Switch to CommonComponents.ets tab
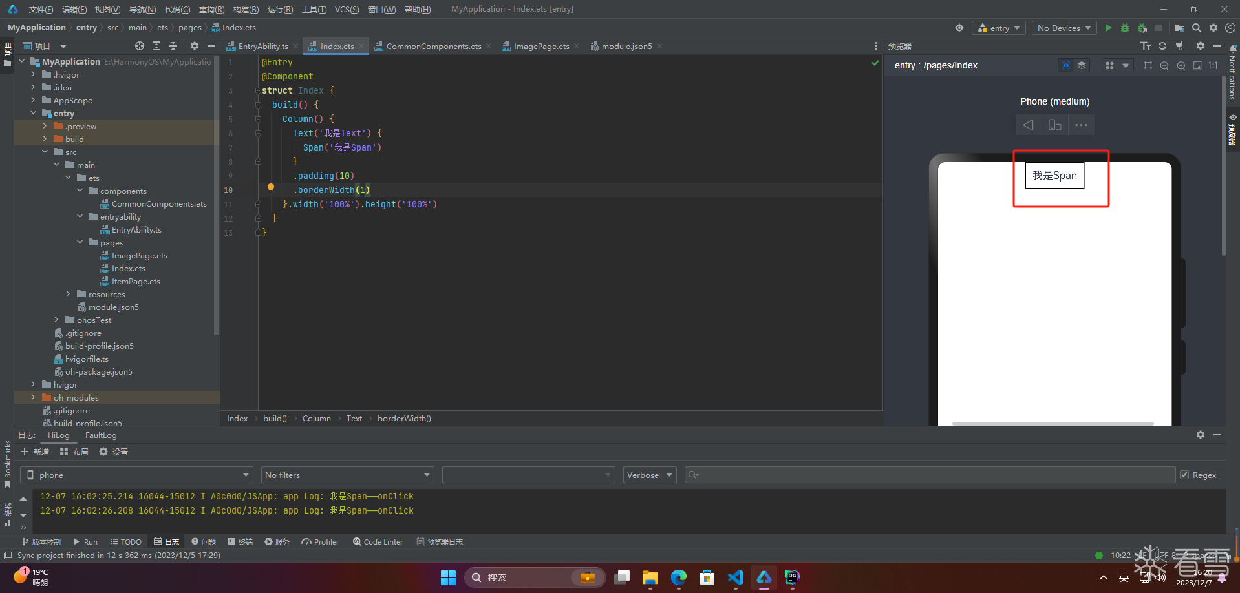The height and width of the screenshot is (593, 1240). click(434, 46)
